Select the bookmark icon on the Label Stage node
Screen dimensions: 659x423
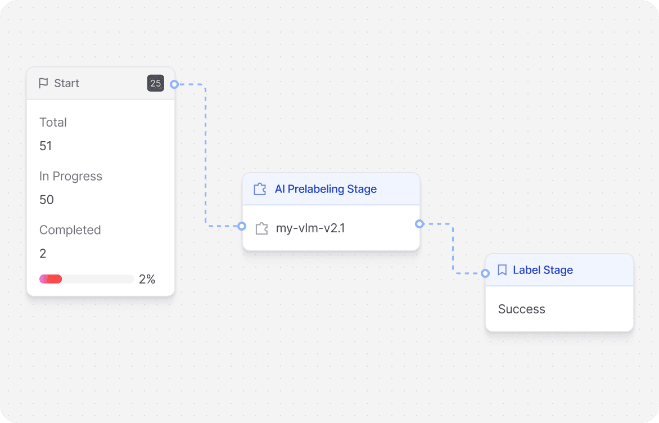(x=502, y=270)
